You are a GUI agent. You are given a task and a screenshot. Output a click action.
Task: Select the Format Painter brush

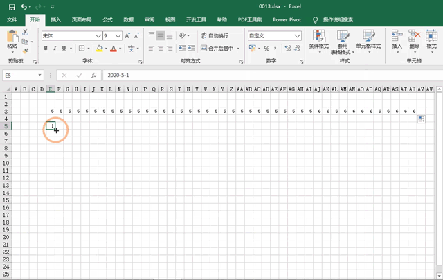click(x=26, y=51)
